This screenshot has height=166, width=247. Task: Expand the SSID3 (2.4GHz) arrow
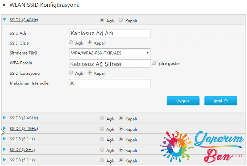pyautogui.click(x=5, y=118)
